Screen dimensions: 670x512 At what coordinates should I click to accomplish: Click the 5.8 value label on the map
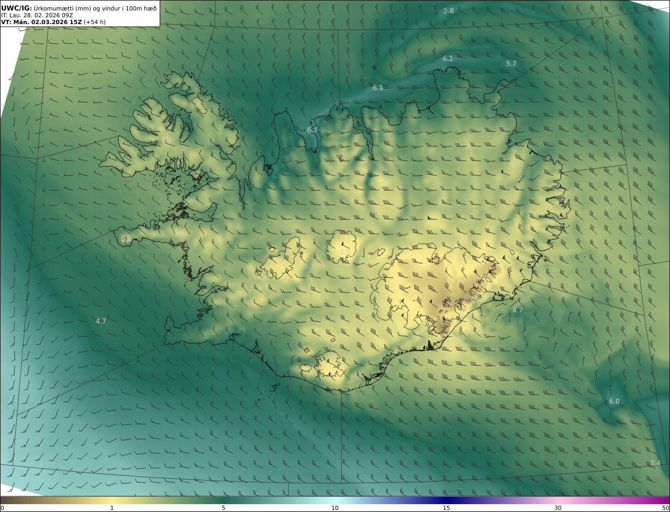(x=449, y=10)
